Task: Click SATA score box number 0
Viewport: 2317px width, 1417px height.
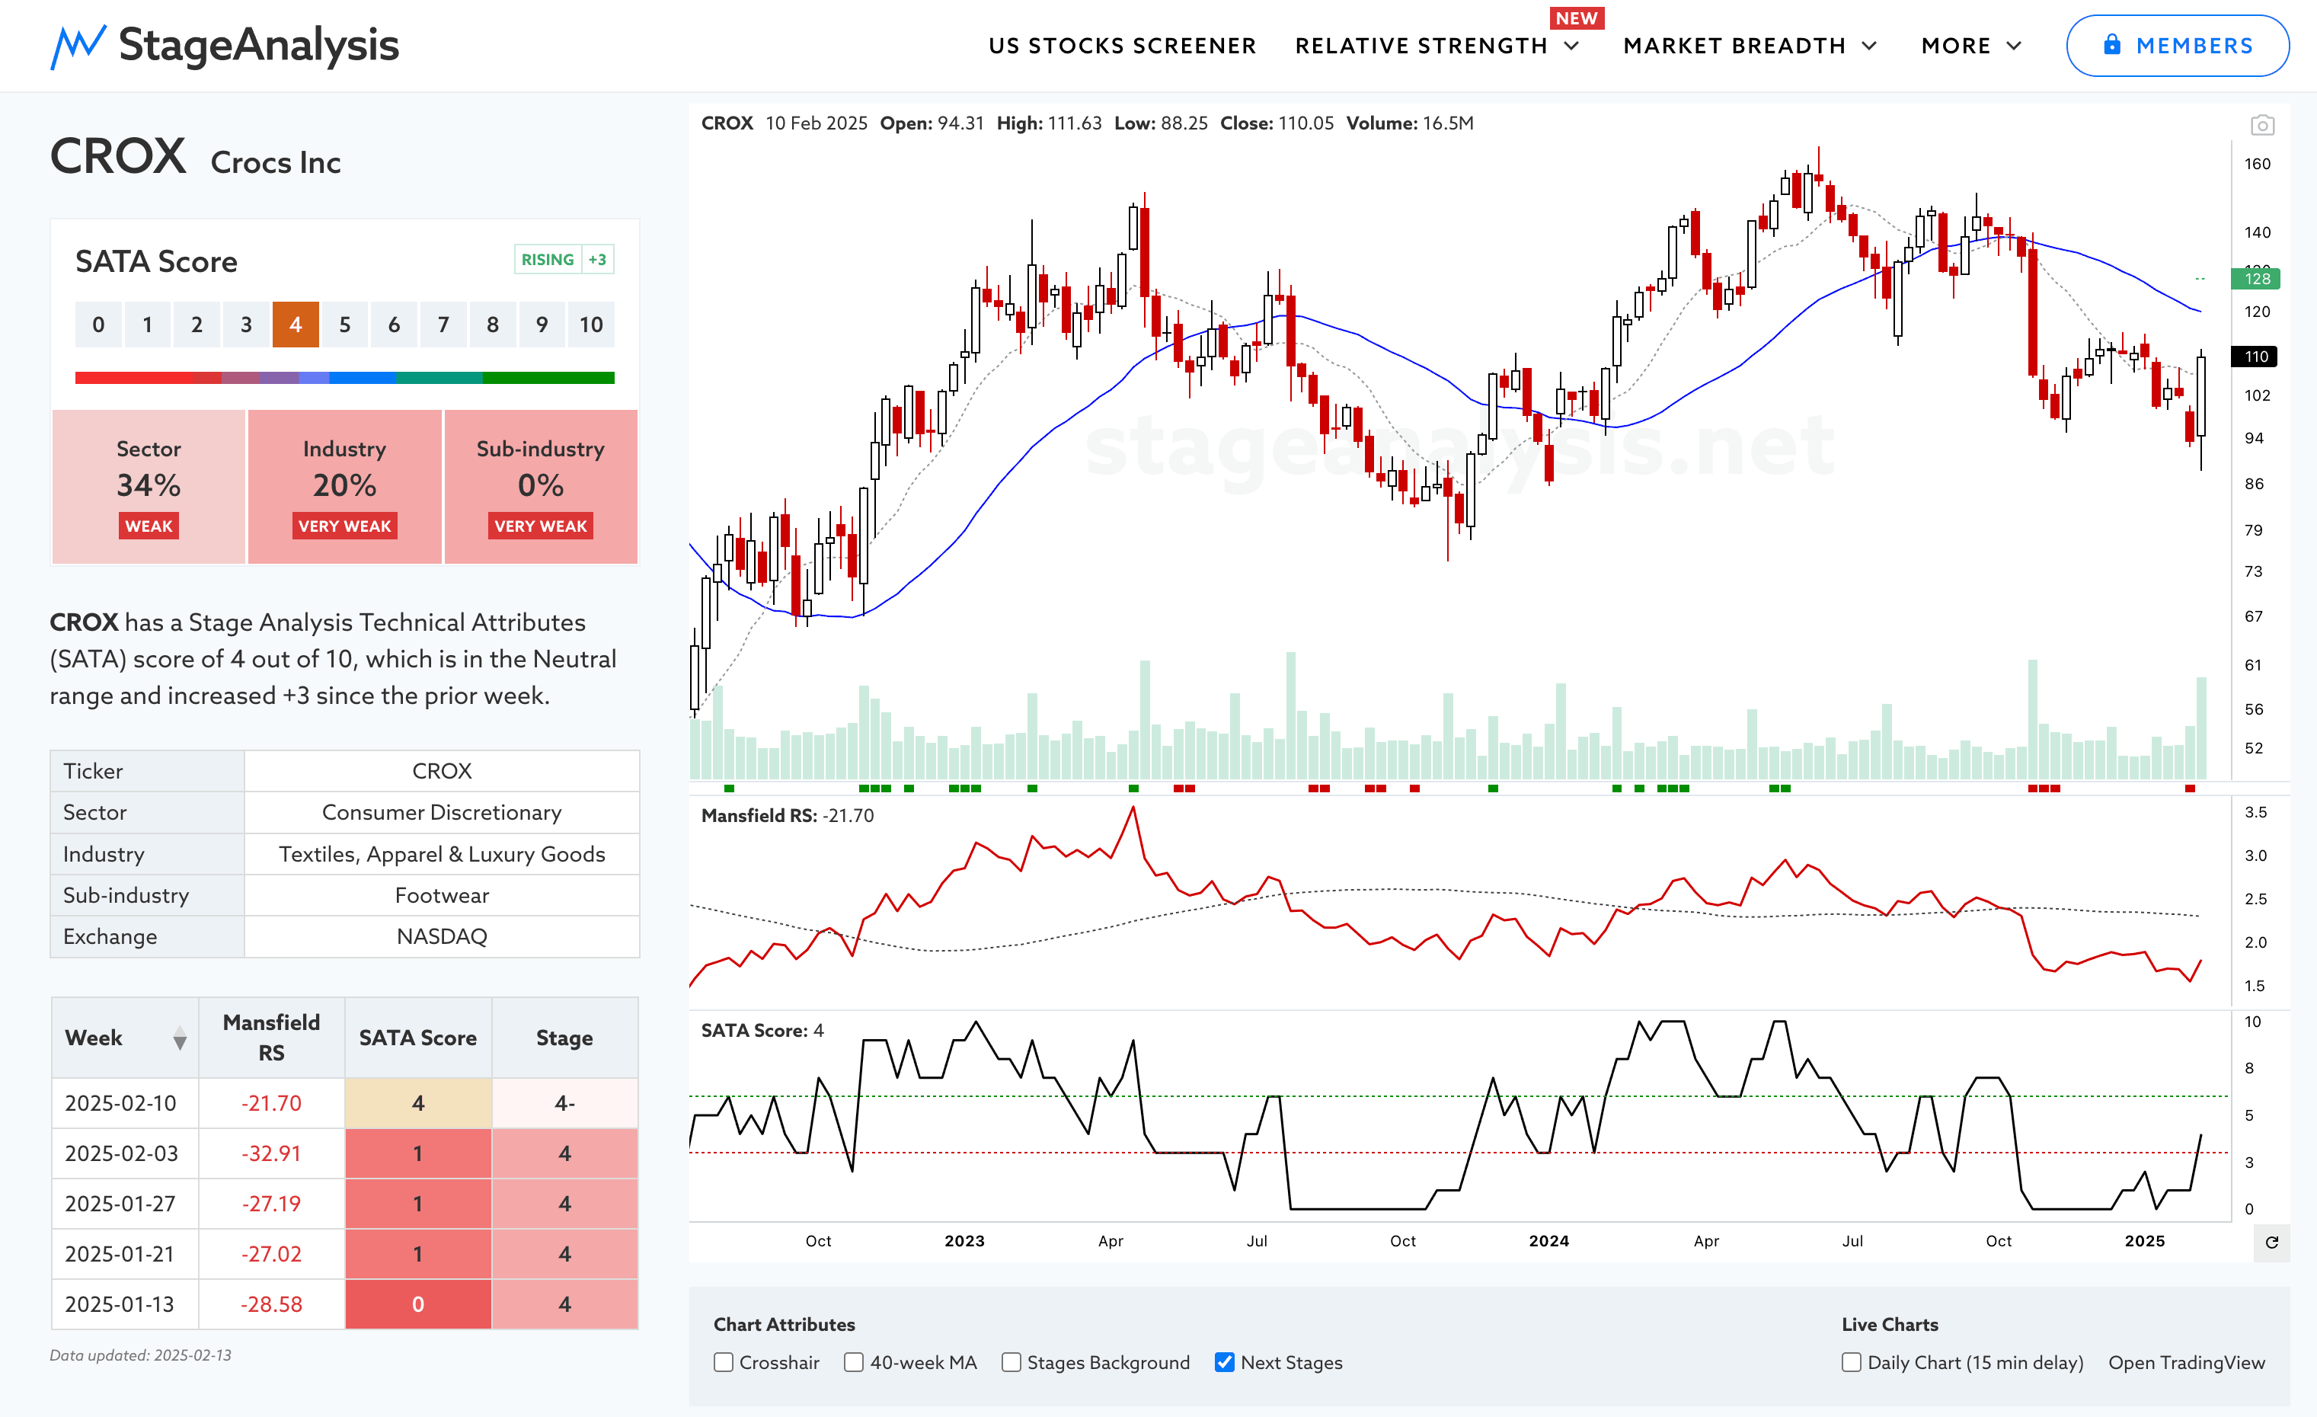Action: tap(99, 325)
